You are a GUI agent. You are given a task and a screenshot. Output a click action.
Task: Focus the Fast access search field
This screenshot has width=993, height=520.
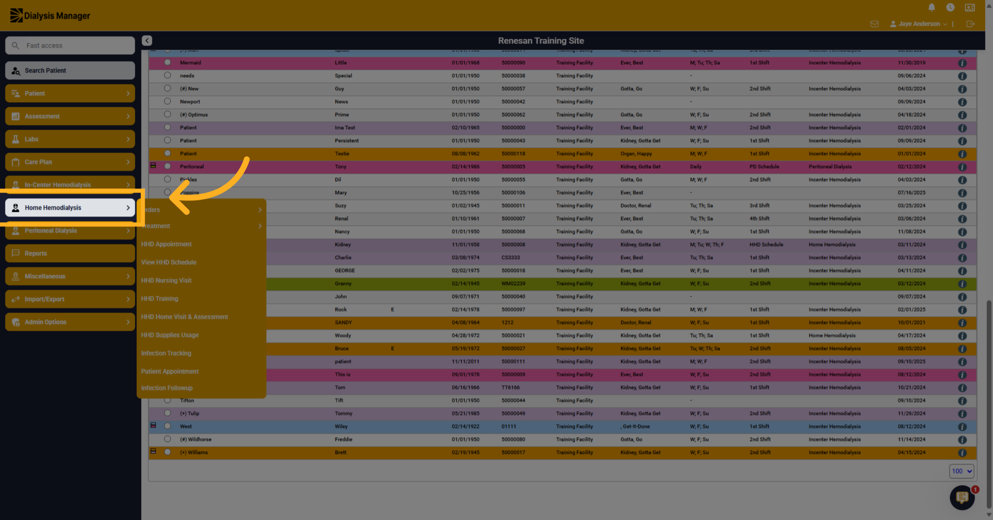70,46
